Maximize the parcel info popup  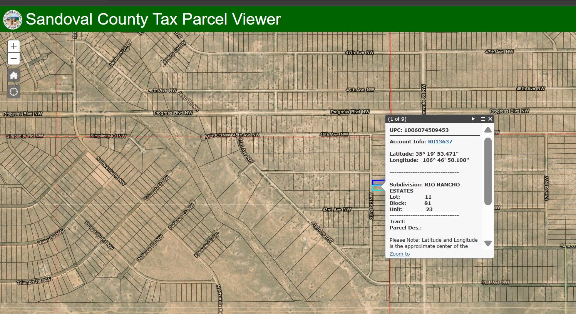coord(483,119)
